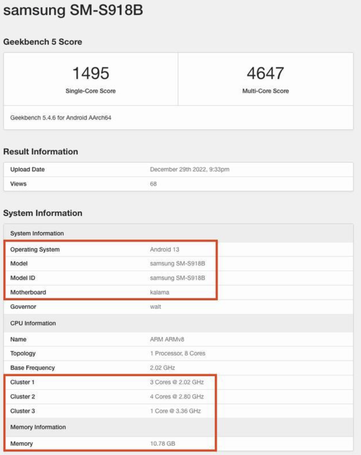Click the kalama motherboard value

point(160,292)
